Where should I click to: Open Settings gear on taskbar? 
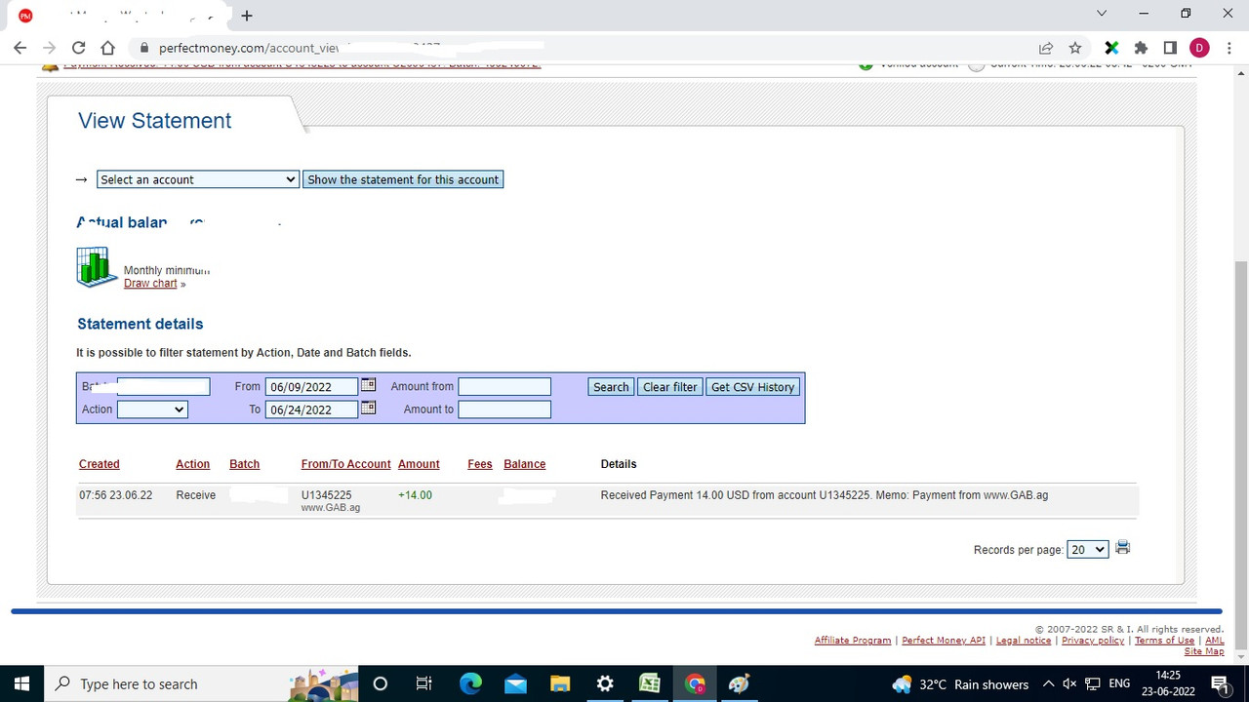coord(605,683)
